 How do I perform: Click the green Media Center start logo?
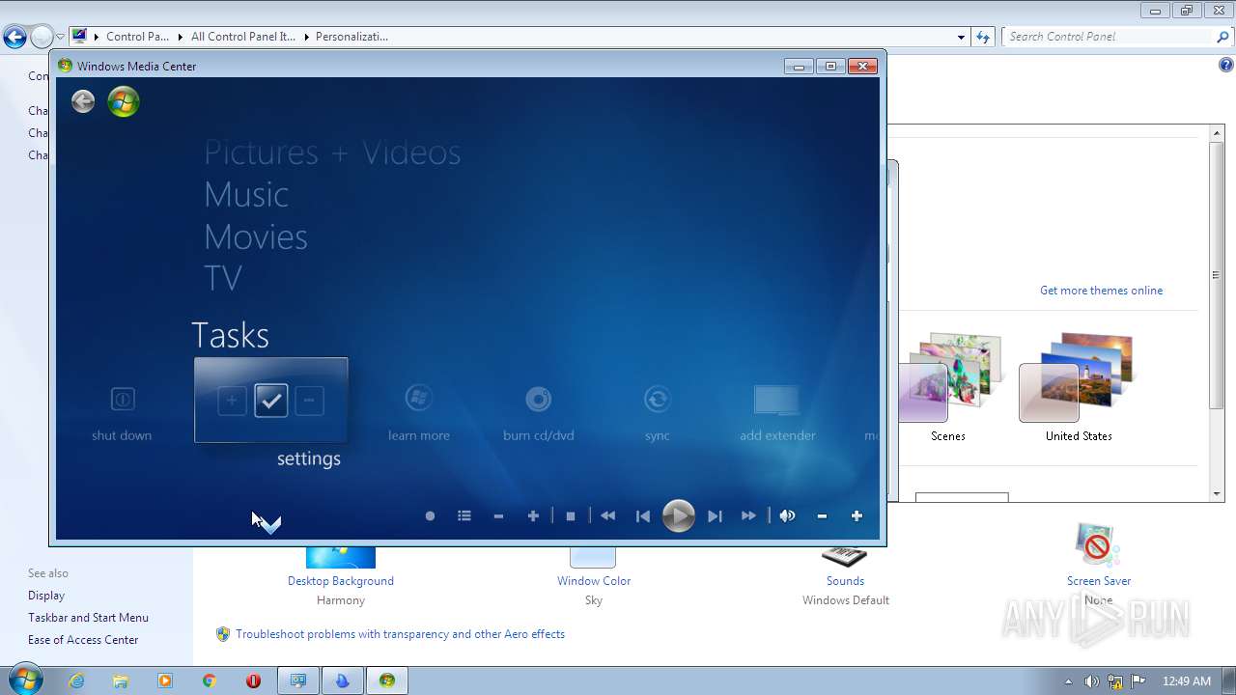tap(124, 101)
